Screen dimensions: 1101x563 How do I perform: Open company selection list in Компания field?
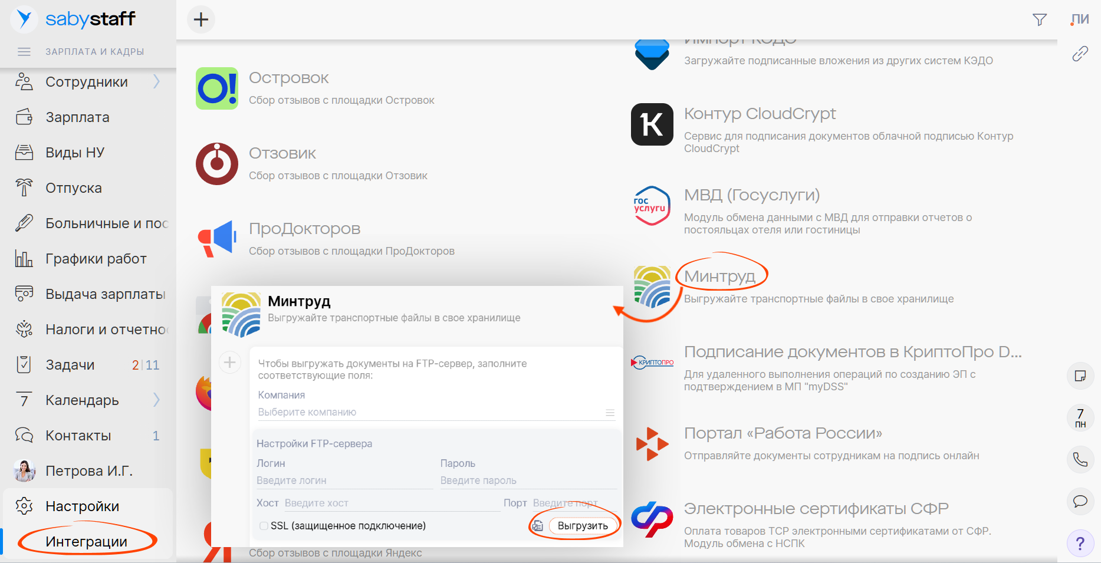coord(610,413)
